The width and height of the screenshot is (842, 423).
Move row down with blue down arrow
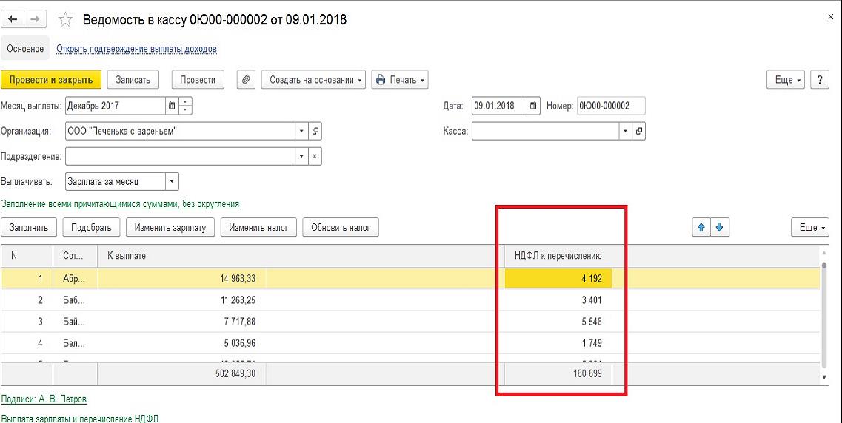[720, 227]
